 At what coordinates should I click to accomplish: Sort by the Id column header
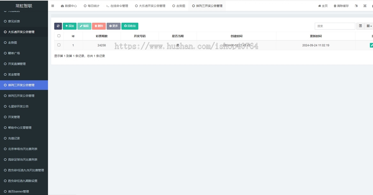(x=73, y=36)
